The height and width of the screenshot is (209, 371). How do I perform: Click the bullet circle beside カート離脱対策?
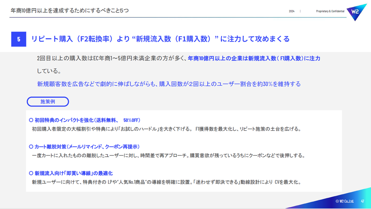(31, 147)
